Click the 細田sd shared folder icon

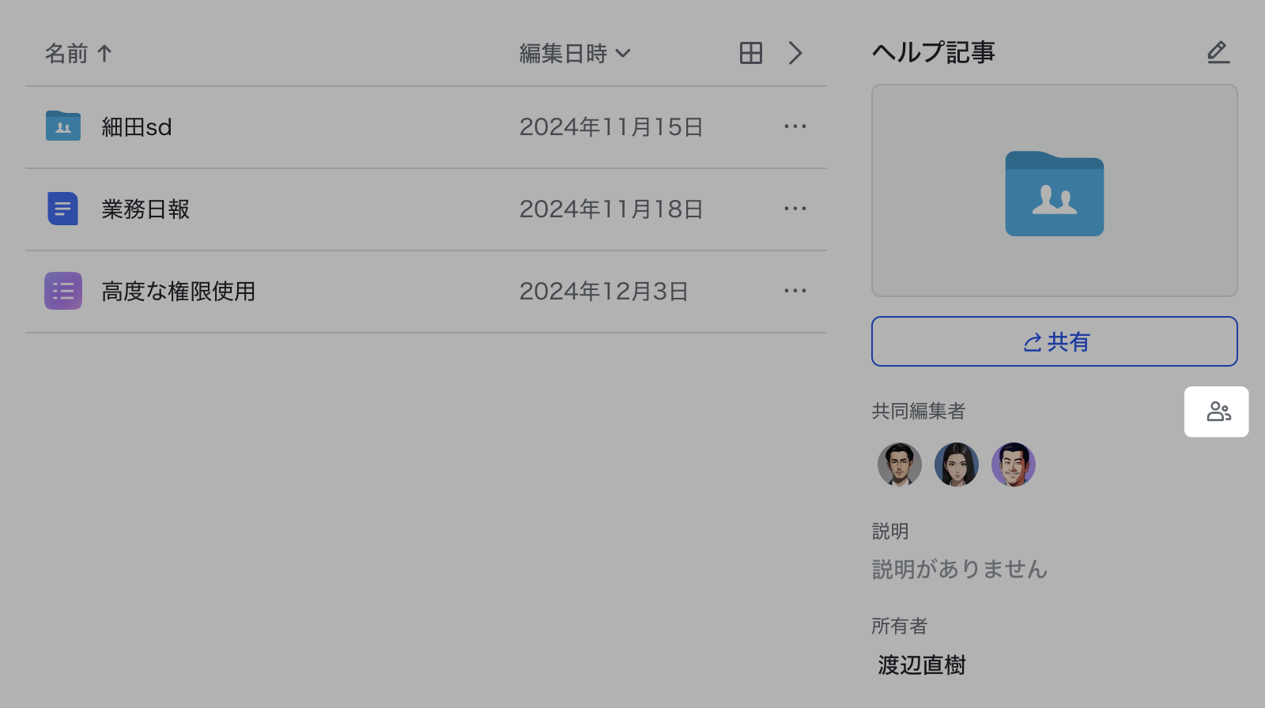(63, 126)
